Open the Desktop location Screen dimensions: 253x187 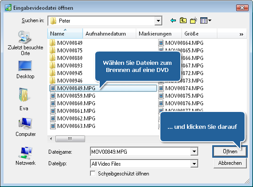click(25, 70)
